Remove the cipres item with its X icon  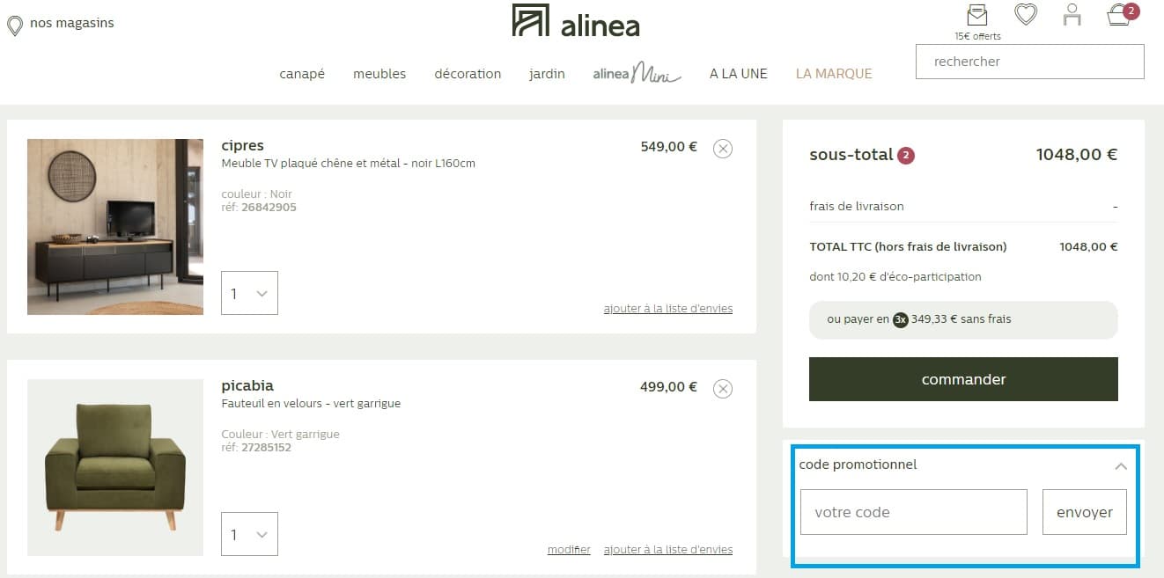pos(723,149)
